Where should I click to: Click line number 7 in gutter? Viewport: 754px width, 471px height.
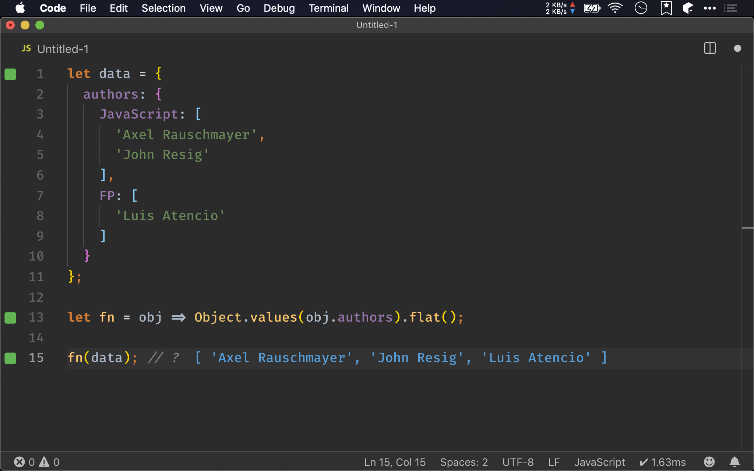point(40,195)
